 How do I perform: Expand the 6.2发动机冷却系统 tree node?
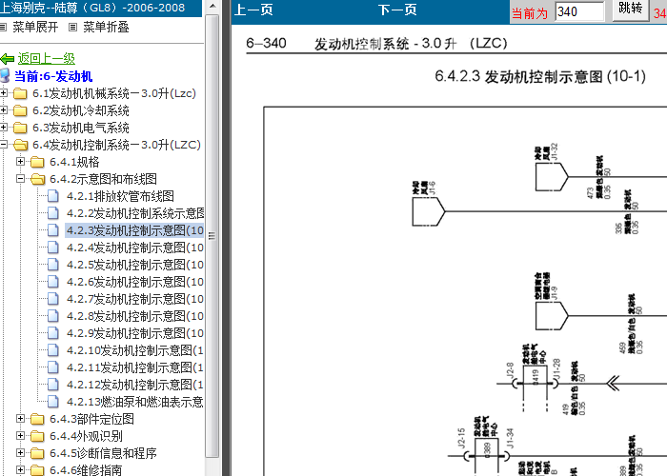[4, 110]
